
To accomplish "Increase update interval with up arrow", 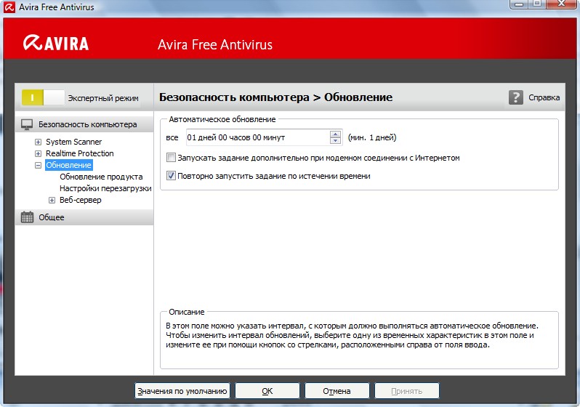I will coord(336,134).
